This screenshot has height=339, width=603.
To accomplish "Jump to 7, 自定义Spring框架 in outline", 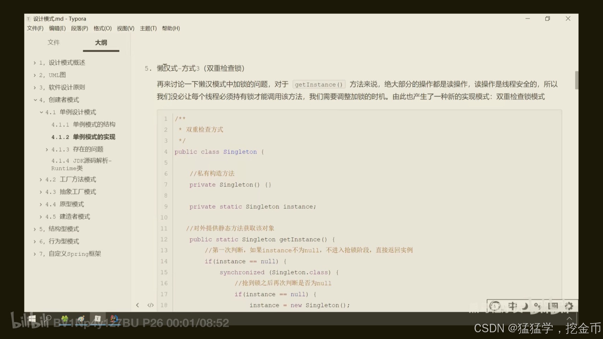I will point(70,254).
